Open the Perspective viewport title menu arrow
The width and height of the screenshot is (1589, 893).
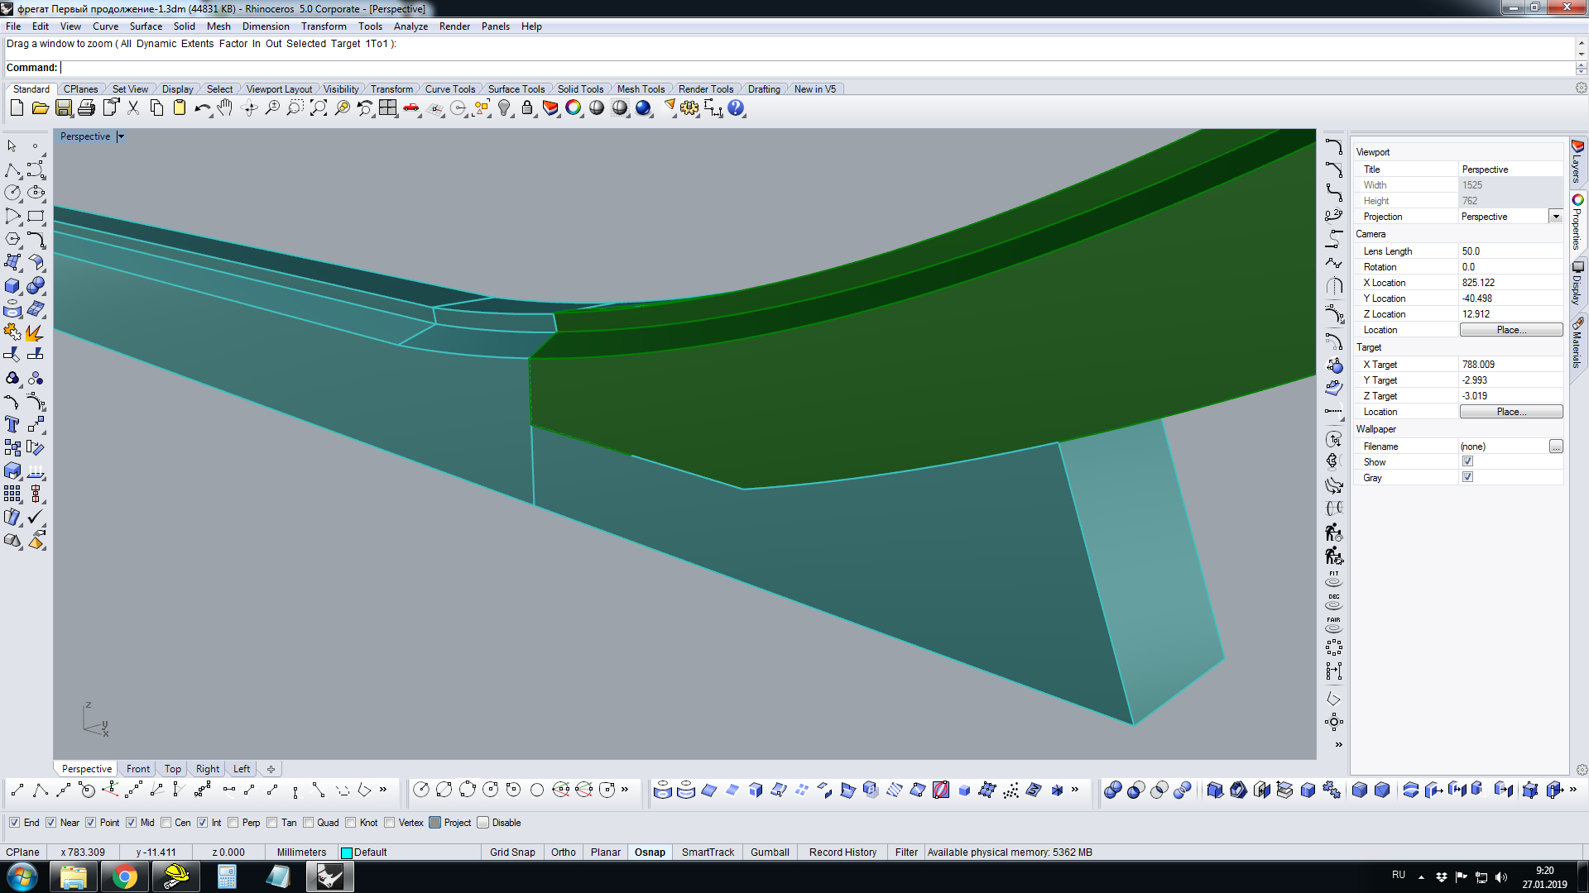click(x=121, y=136)
